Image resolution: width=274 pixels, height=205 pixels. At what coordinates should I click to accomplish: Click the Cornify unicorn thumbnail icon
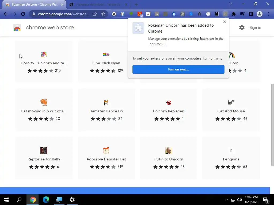(x=44, y=54)
